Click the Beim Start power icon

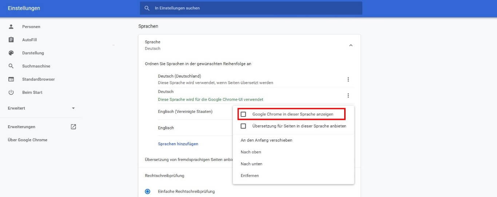[11, 92]
